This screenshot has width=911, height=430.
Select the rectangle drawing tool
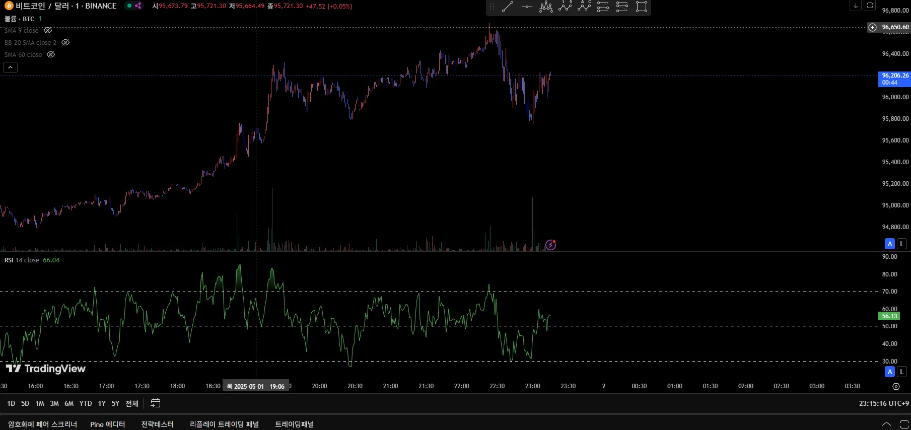click(642, 7)
